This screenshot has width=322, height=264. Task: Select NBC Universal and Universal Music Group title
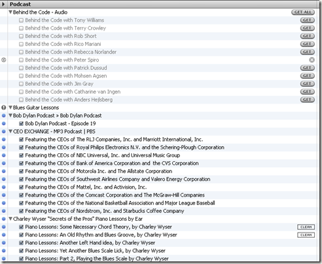[103, 155]
